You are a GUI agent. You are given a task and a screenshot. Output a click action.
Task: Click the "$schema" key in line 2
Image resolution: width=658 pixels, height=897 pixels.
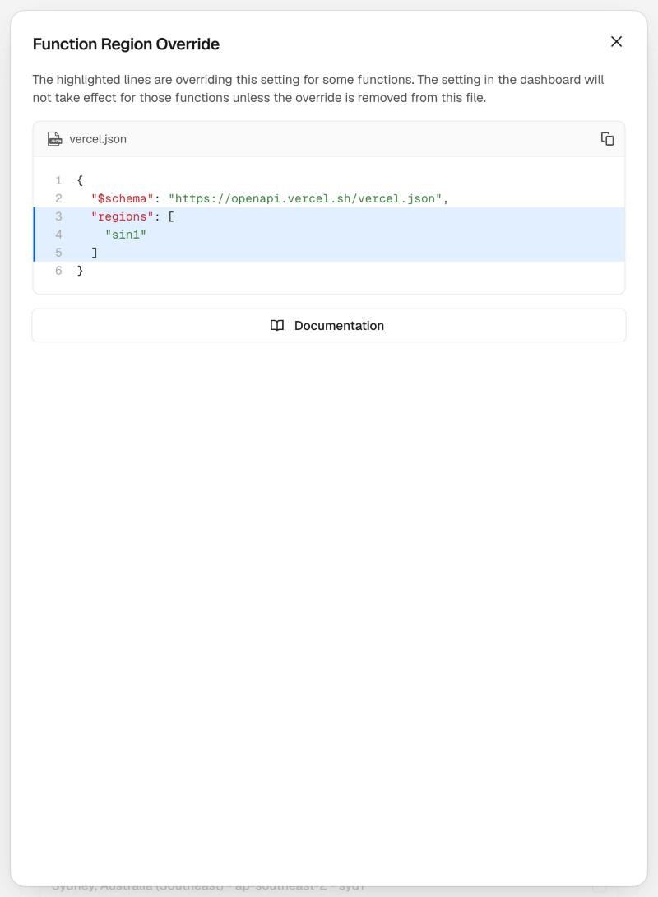click(123, 198)
